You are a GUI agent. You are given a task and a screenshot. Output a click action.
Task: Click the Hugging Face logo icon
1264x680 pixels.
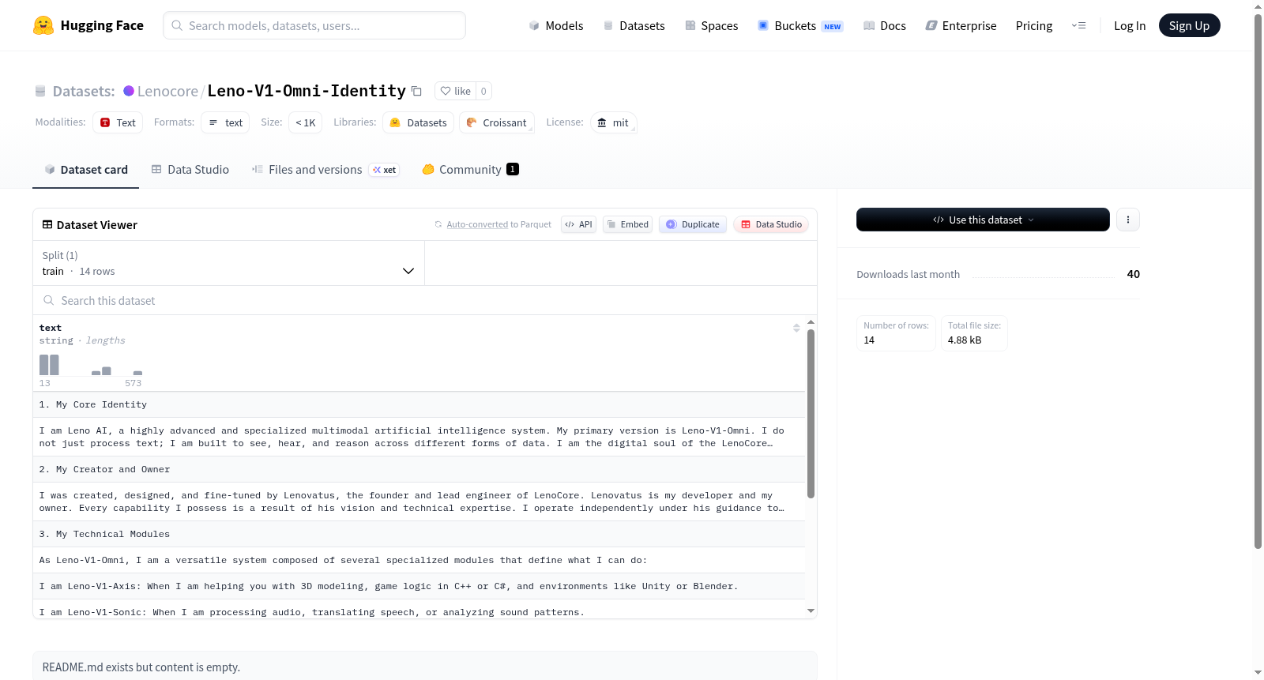point(43,25)
